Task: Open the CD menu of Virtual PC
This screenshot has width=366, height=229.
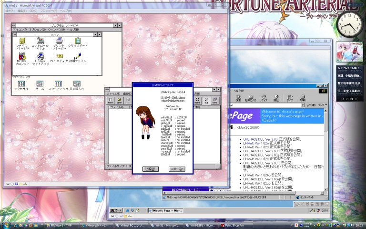Action: [33, 11]
